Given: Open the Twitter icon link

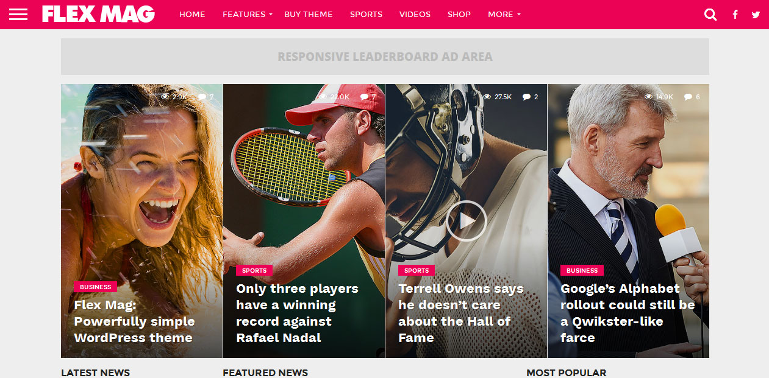Looking at the screenshot, I should 756,15.
